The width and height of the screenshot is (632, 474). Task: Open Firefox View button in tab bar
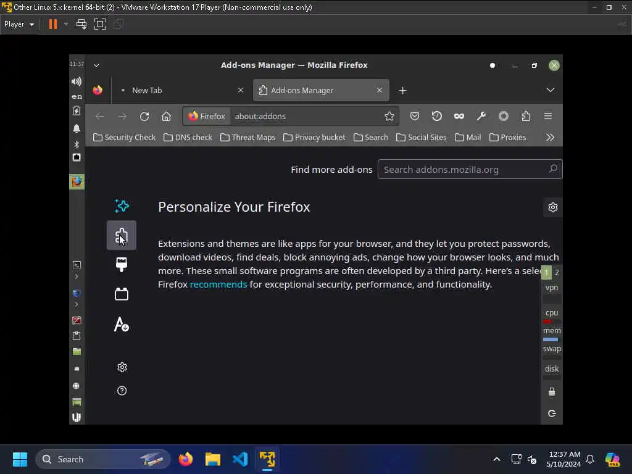click(x=98, y=90)
